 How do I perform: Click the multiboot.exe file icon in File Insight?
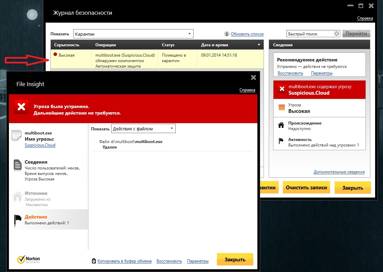16,135
